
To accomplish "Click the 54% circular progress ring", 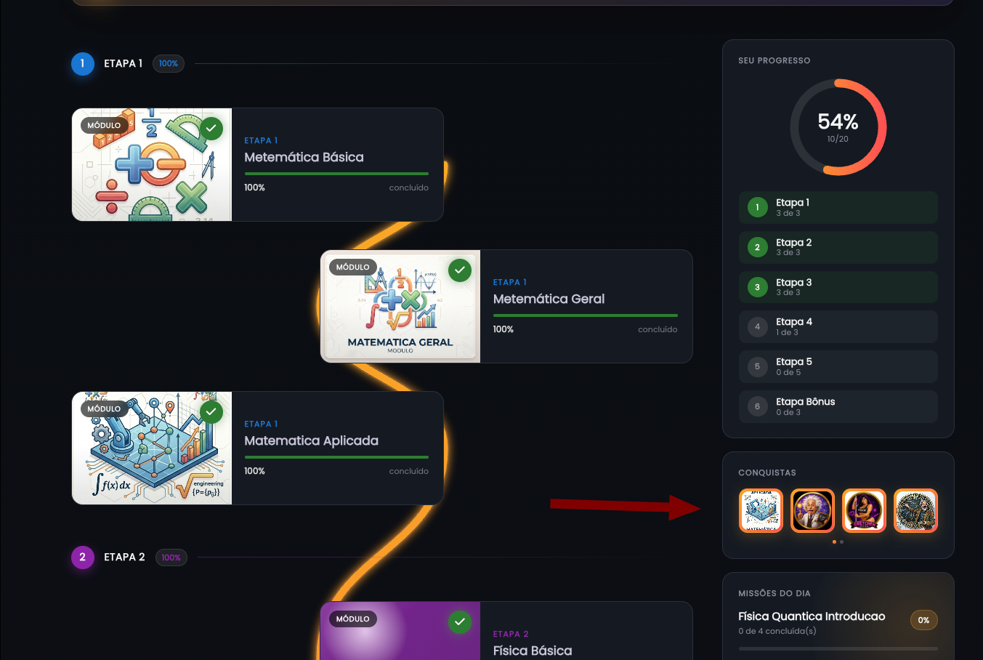I will [x=838, y=127].
